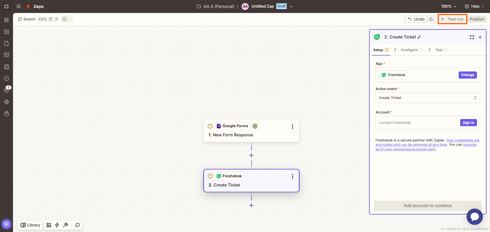The height and width of the screenshot is (232, 490).
Task: Switch to the Configure tab
Action: point(409,50)
